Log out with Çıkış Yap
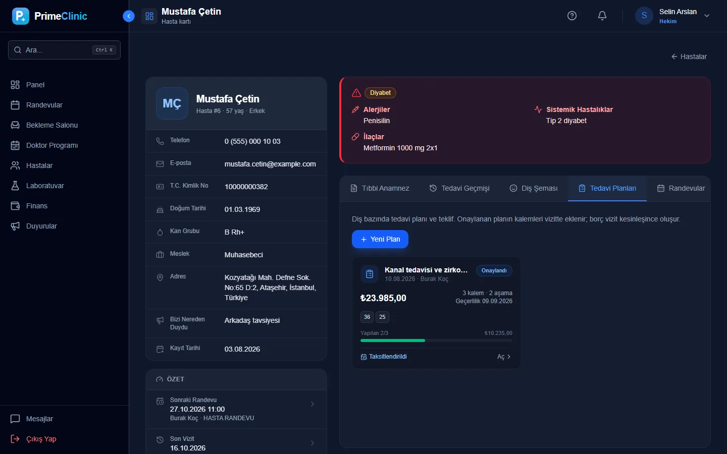This screenshot has height=454, width=727. pos(64,439)
